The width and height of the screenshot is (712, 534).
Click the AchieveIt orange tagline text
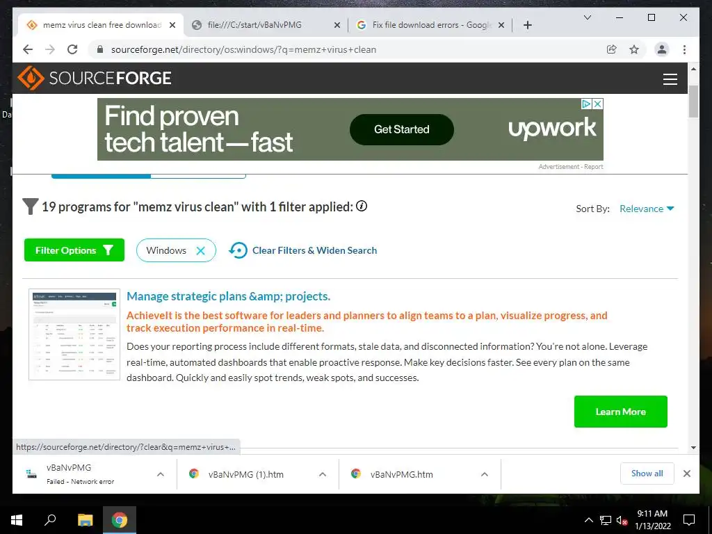[x=367, y=321]
